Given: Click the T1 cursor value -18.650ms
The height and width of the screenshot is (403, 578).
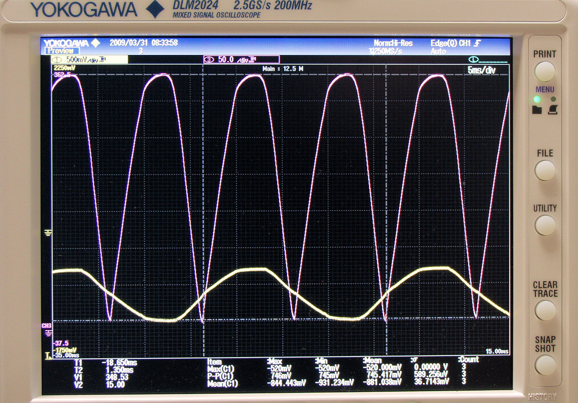Looking at the screenshot, I should pos(119,363).
